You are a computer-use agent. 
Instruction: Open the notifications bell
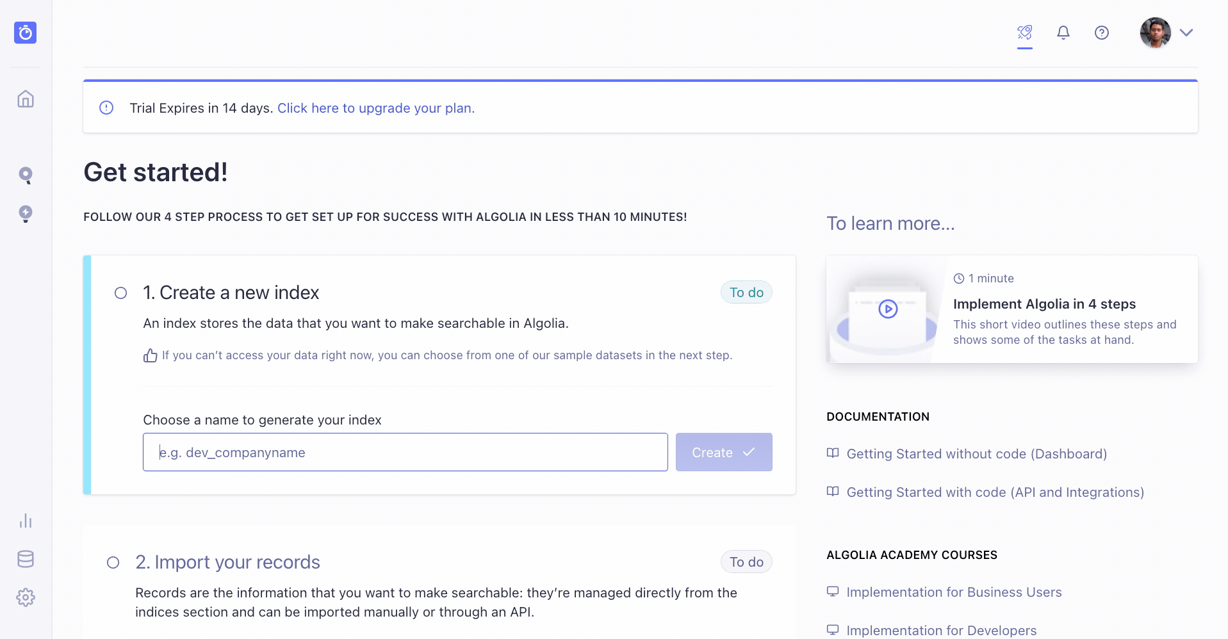point(1063,33)
